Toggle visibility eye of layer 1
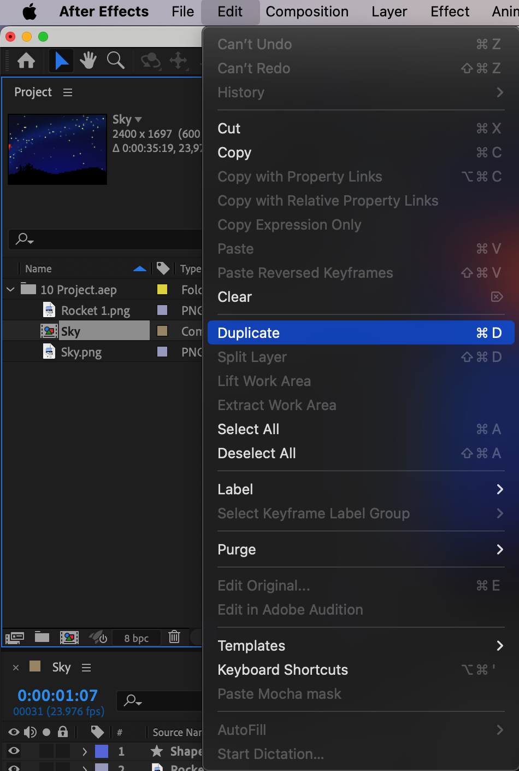 [14, 751]
